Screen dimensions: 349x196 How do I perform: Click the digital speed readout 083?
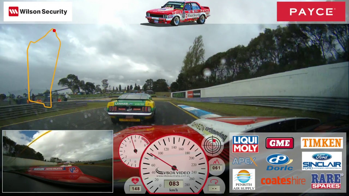pos(174,183)
